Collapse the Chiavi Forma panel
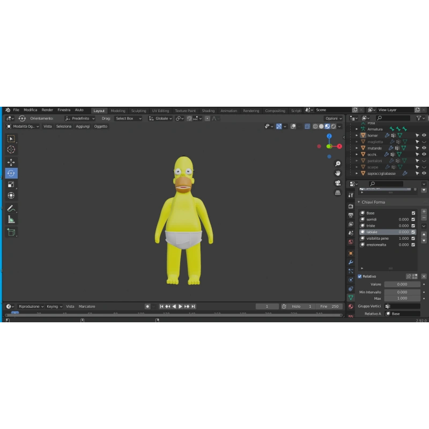This screenshot has width=429, height=429. 359,202
